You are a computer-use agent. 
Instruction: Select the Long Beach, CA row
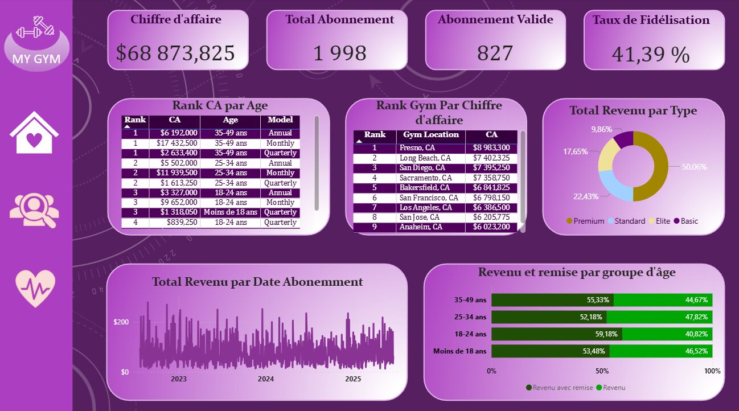pos(436,158)
